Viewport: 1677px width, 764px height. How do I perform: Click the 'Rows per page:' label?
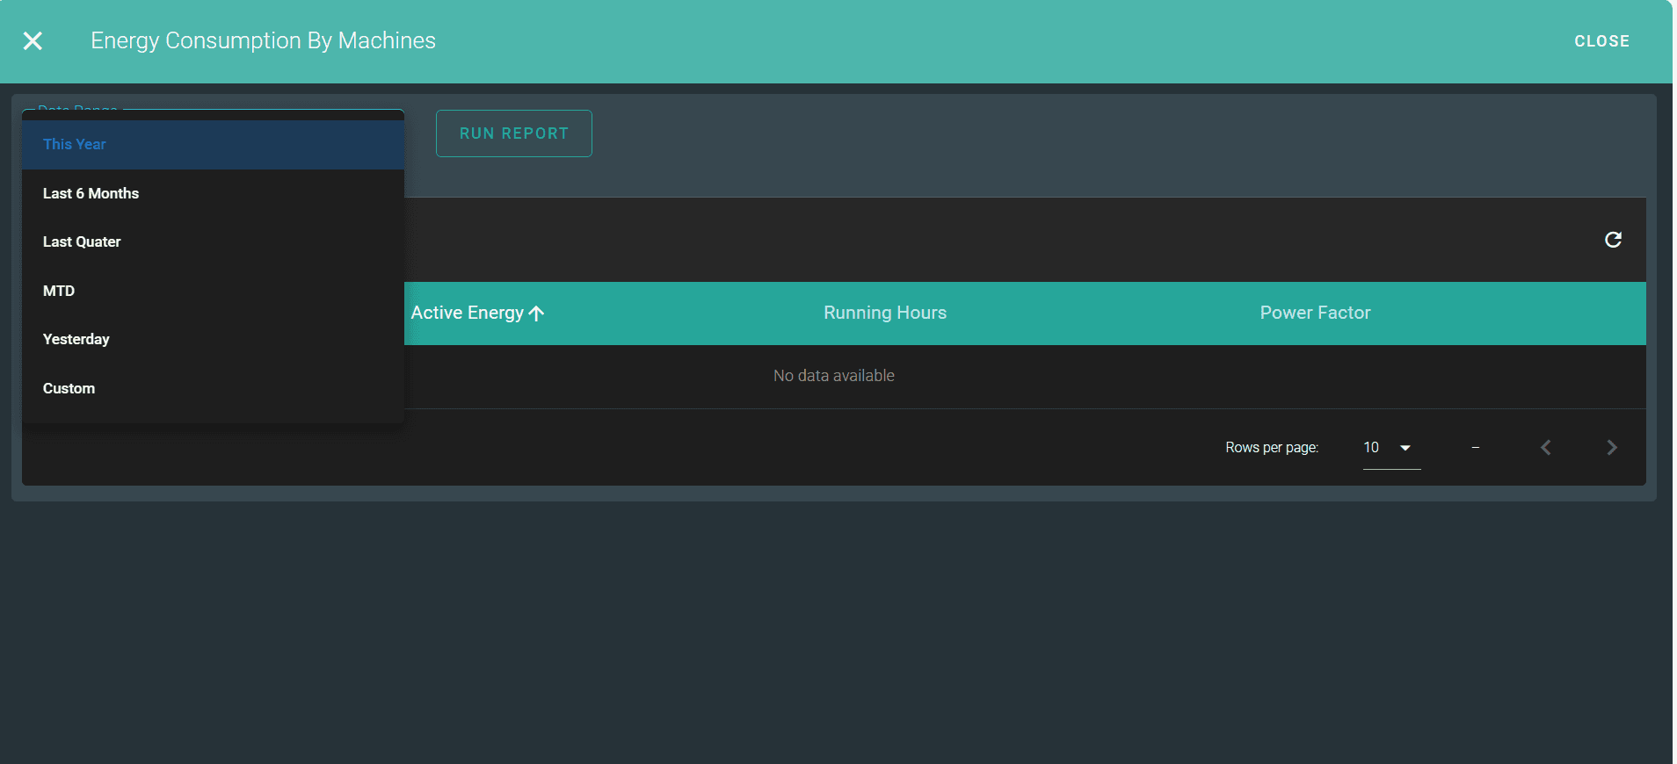1272,448
